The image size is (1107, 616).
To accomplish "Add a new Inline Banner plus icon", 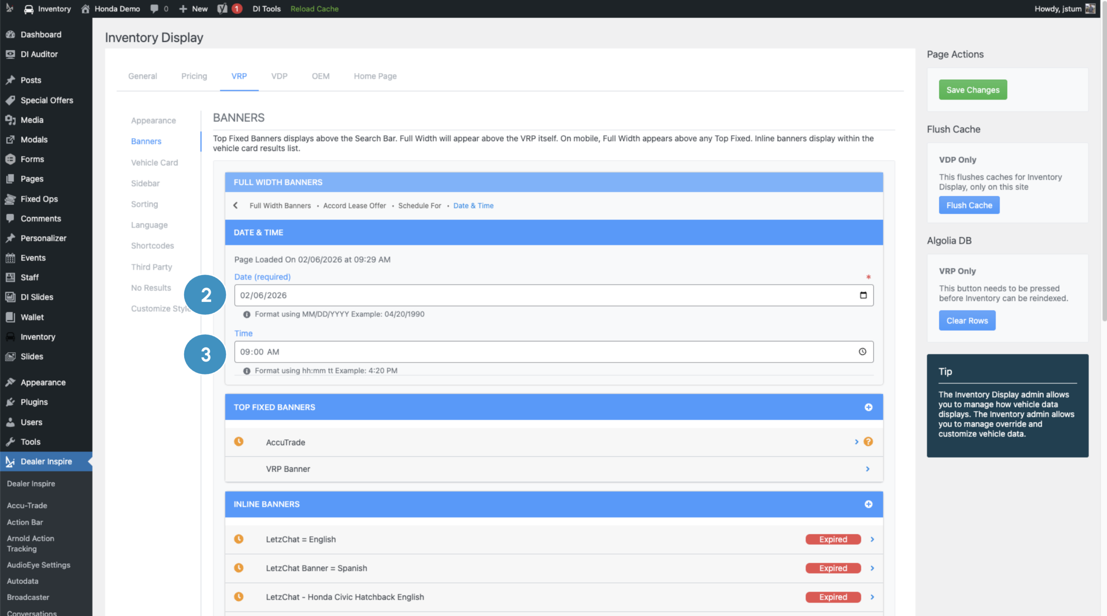I will pos(868,504).
